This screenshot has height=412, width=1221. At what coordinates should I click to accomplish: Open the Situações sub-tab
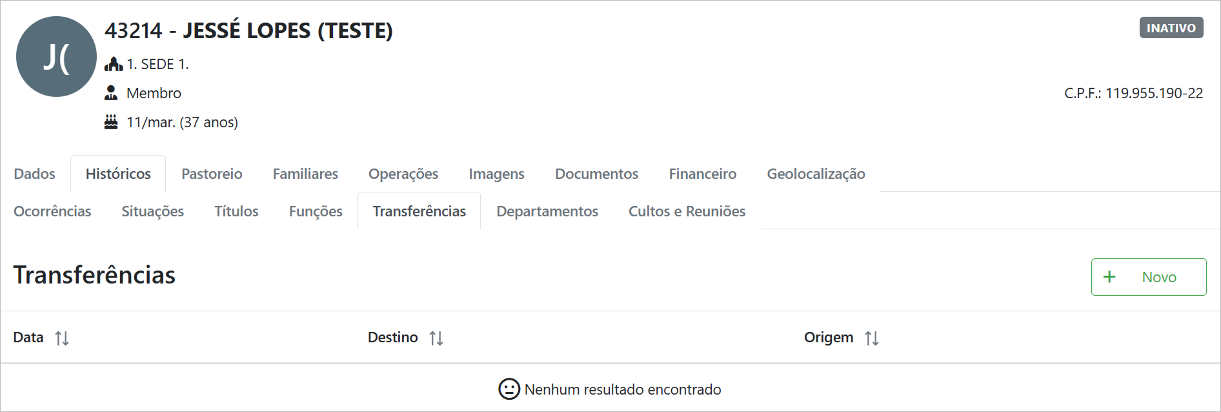point(152,211)
